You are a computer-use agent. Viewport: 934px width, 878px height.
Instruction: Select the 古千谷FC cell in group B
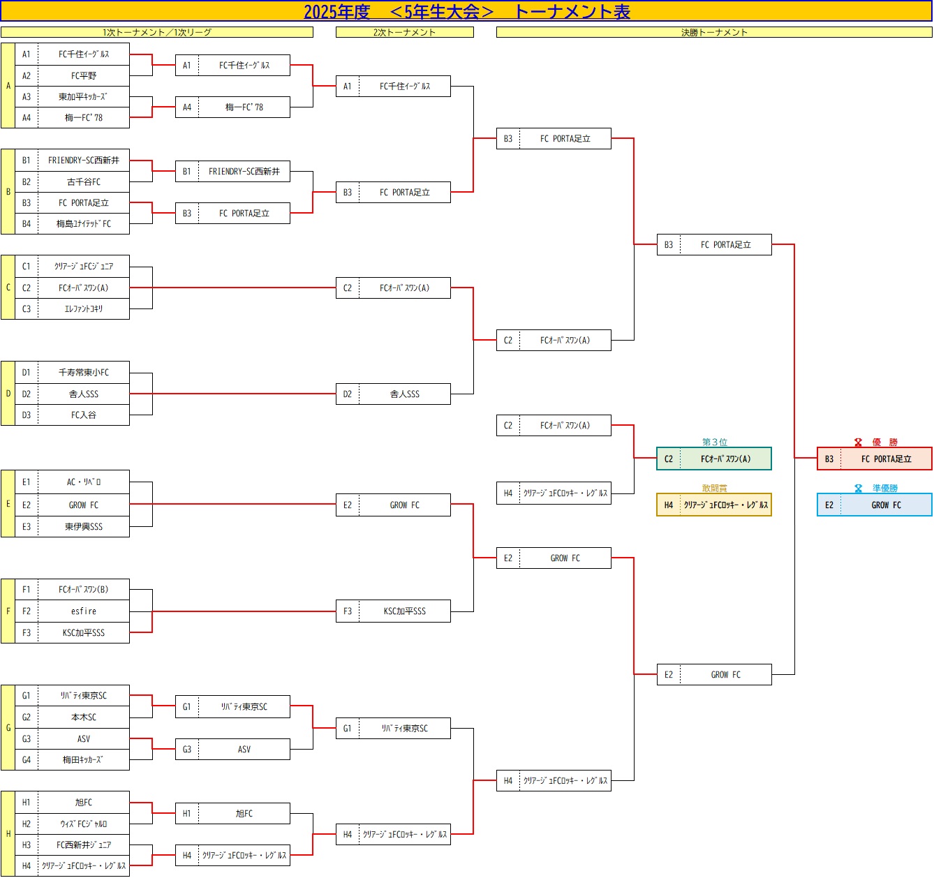tap(84, 181)
